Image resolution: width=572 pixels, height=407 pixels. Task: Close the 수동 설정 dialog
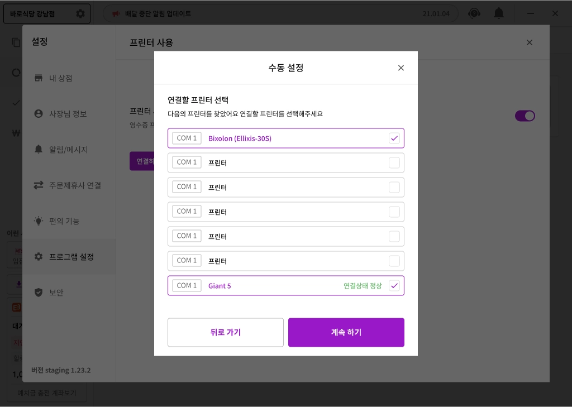401,68
